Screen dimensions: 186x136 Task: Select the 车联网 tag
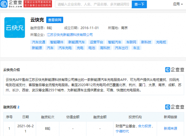[x=131, y=42]
